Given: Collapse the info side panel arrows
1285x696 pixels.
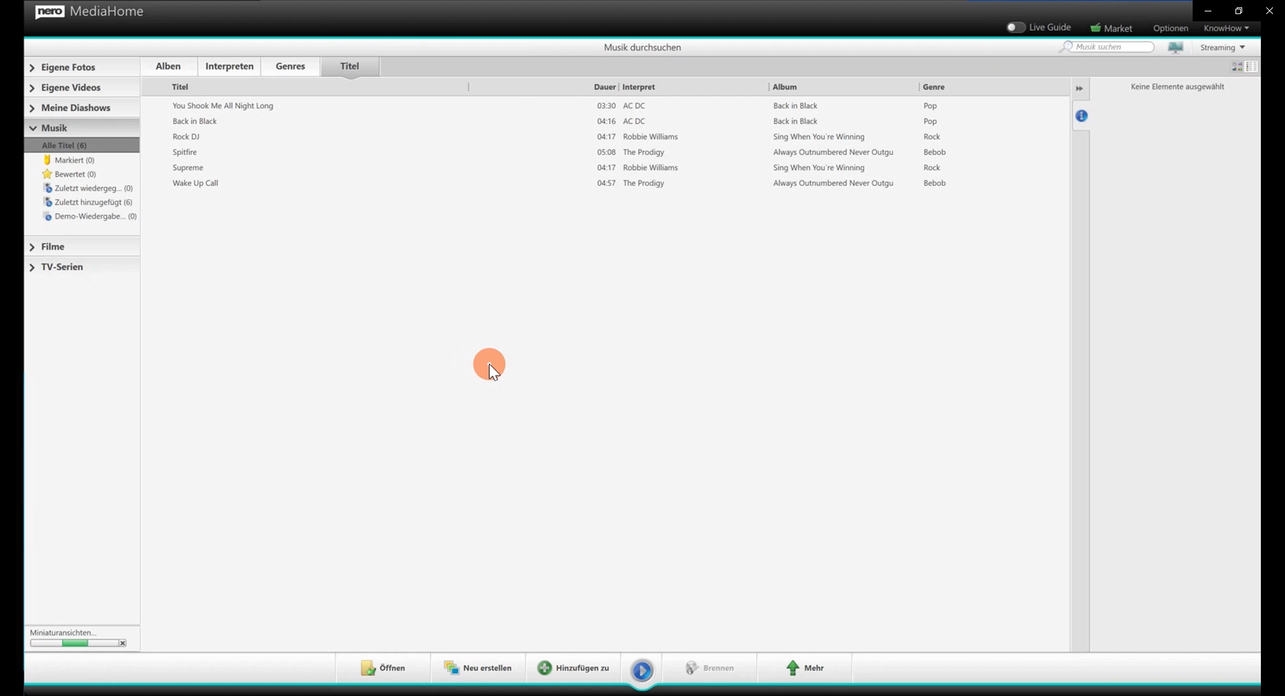Looking at the screenshot, I should [x=1080, y=88].
